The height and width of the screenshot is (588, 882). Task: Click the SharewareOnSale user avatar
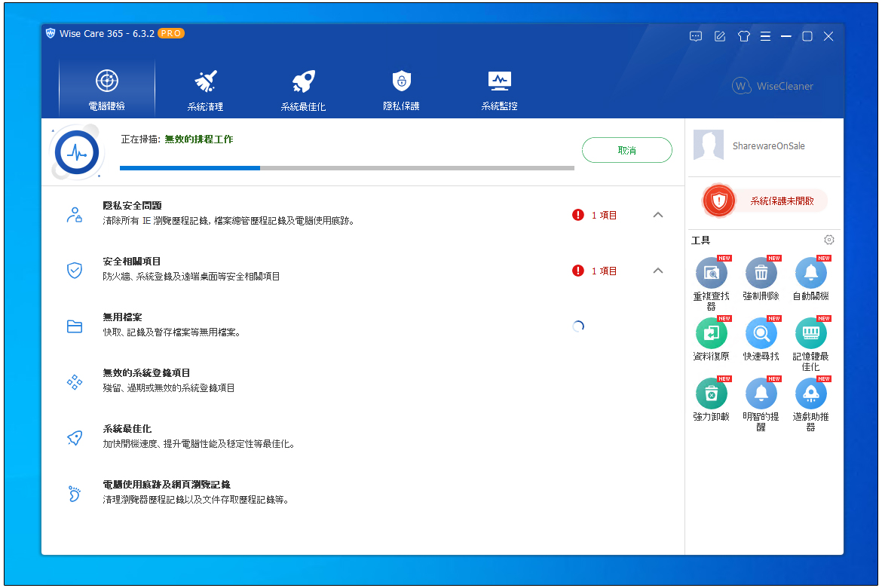pos(708,145)
